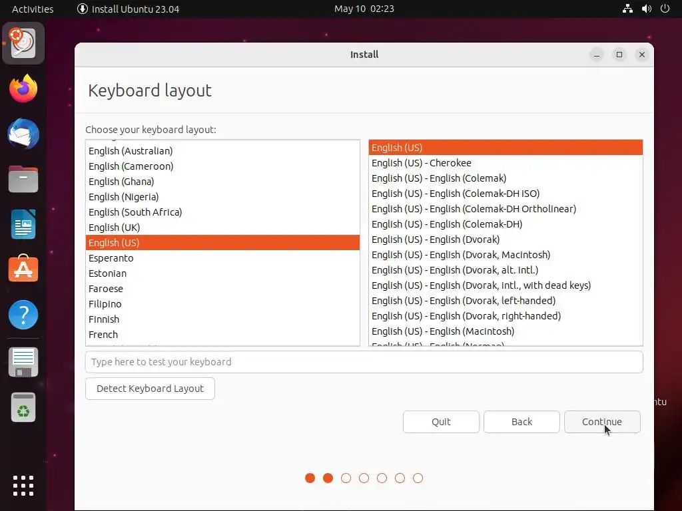
Task: Click Detect Keyboard Layout button
Action: (x=150, y=389)
